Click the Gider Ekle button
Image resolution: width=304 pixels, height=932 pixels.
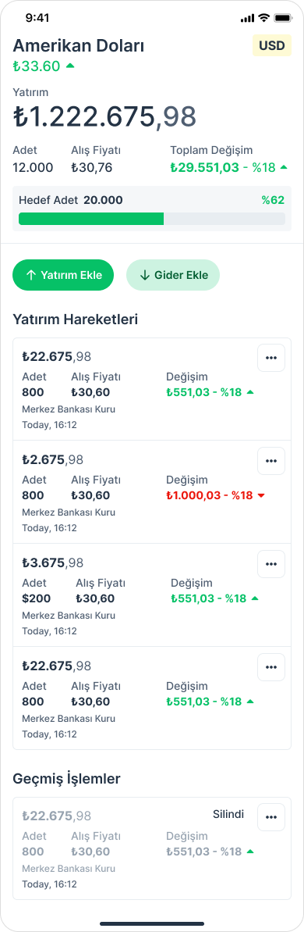pos(173,275)
